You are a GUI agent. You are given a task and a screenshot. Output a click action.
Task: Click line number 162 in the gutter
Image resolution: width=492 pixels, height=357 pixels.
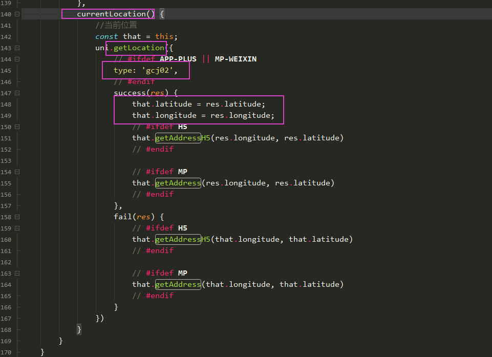point(6,262)
